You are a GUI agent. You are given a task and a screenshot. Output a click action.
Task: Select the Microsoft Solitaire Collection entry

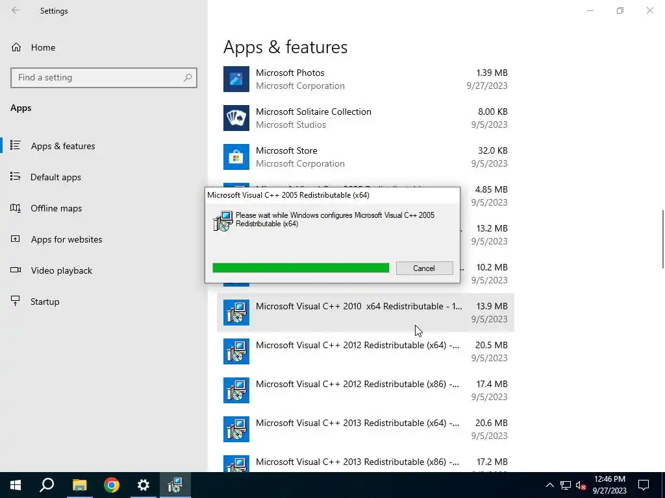366,118
